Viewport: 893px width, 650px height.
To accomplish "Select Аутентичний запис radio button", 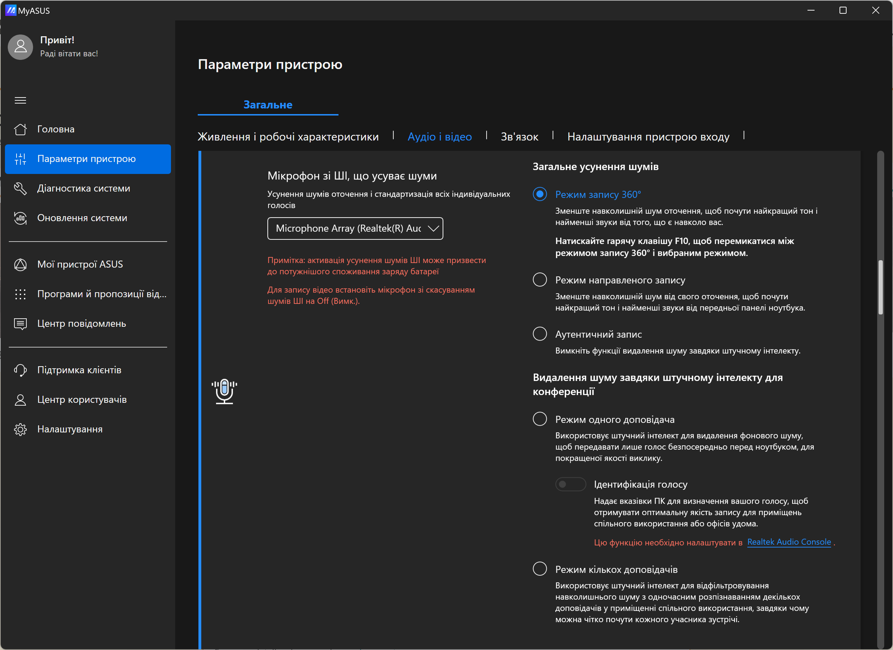I will coord(540,334).
